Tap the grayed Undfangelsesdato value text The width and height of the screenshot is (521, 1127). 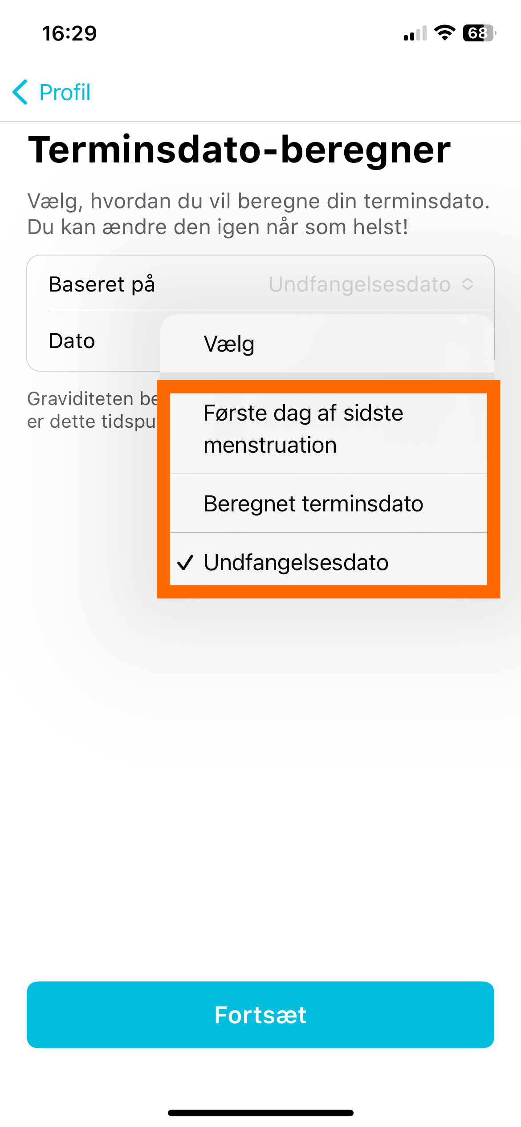[x=360, y=284]
